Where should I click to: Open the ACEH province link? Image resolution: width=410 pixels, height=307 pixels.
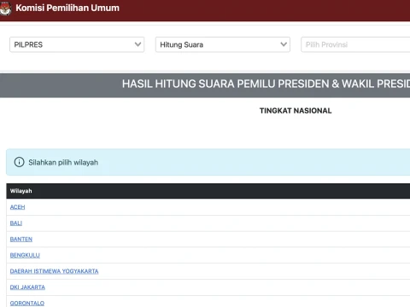pyautogui.click(x=17, y=207)
